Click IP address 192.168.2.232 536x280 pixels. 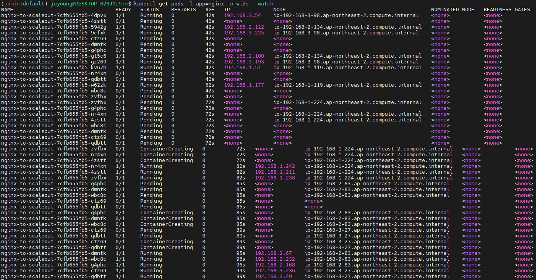[275, 259]
